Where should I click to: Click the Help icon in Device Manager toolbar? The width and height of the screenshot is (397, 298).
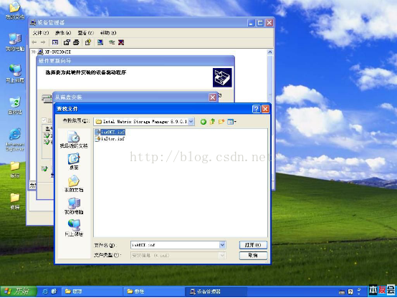click(x=88, y=42)
